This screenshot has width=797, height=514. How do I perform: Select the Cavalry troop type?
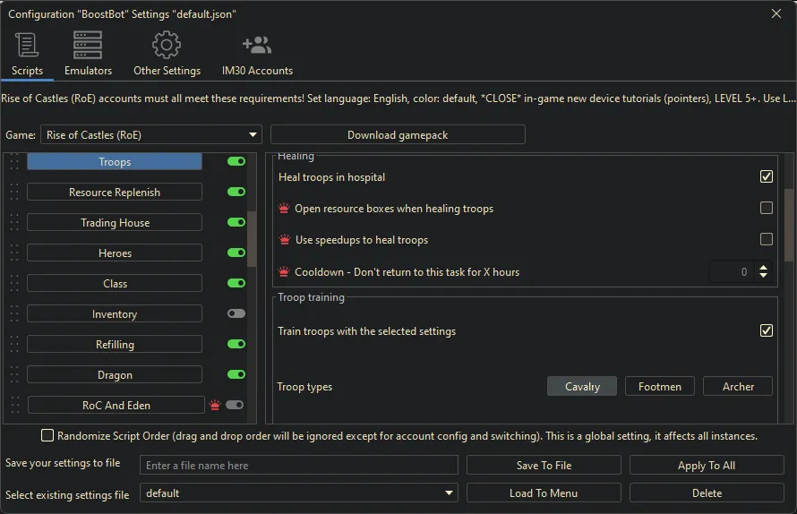pyautogui.click(x=582, y=386)
